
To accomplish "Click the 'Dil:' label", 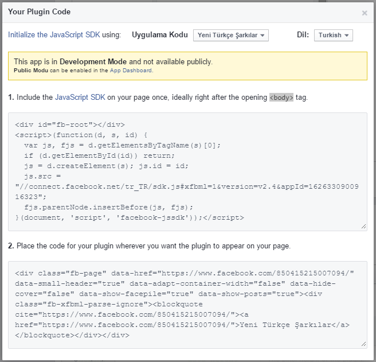I will pyautogui.click(x=303, y=35).
